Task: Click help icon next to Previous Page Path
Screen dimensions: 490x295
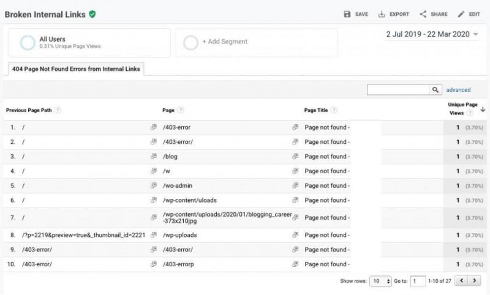Action: point(58,110)
